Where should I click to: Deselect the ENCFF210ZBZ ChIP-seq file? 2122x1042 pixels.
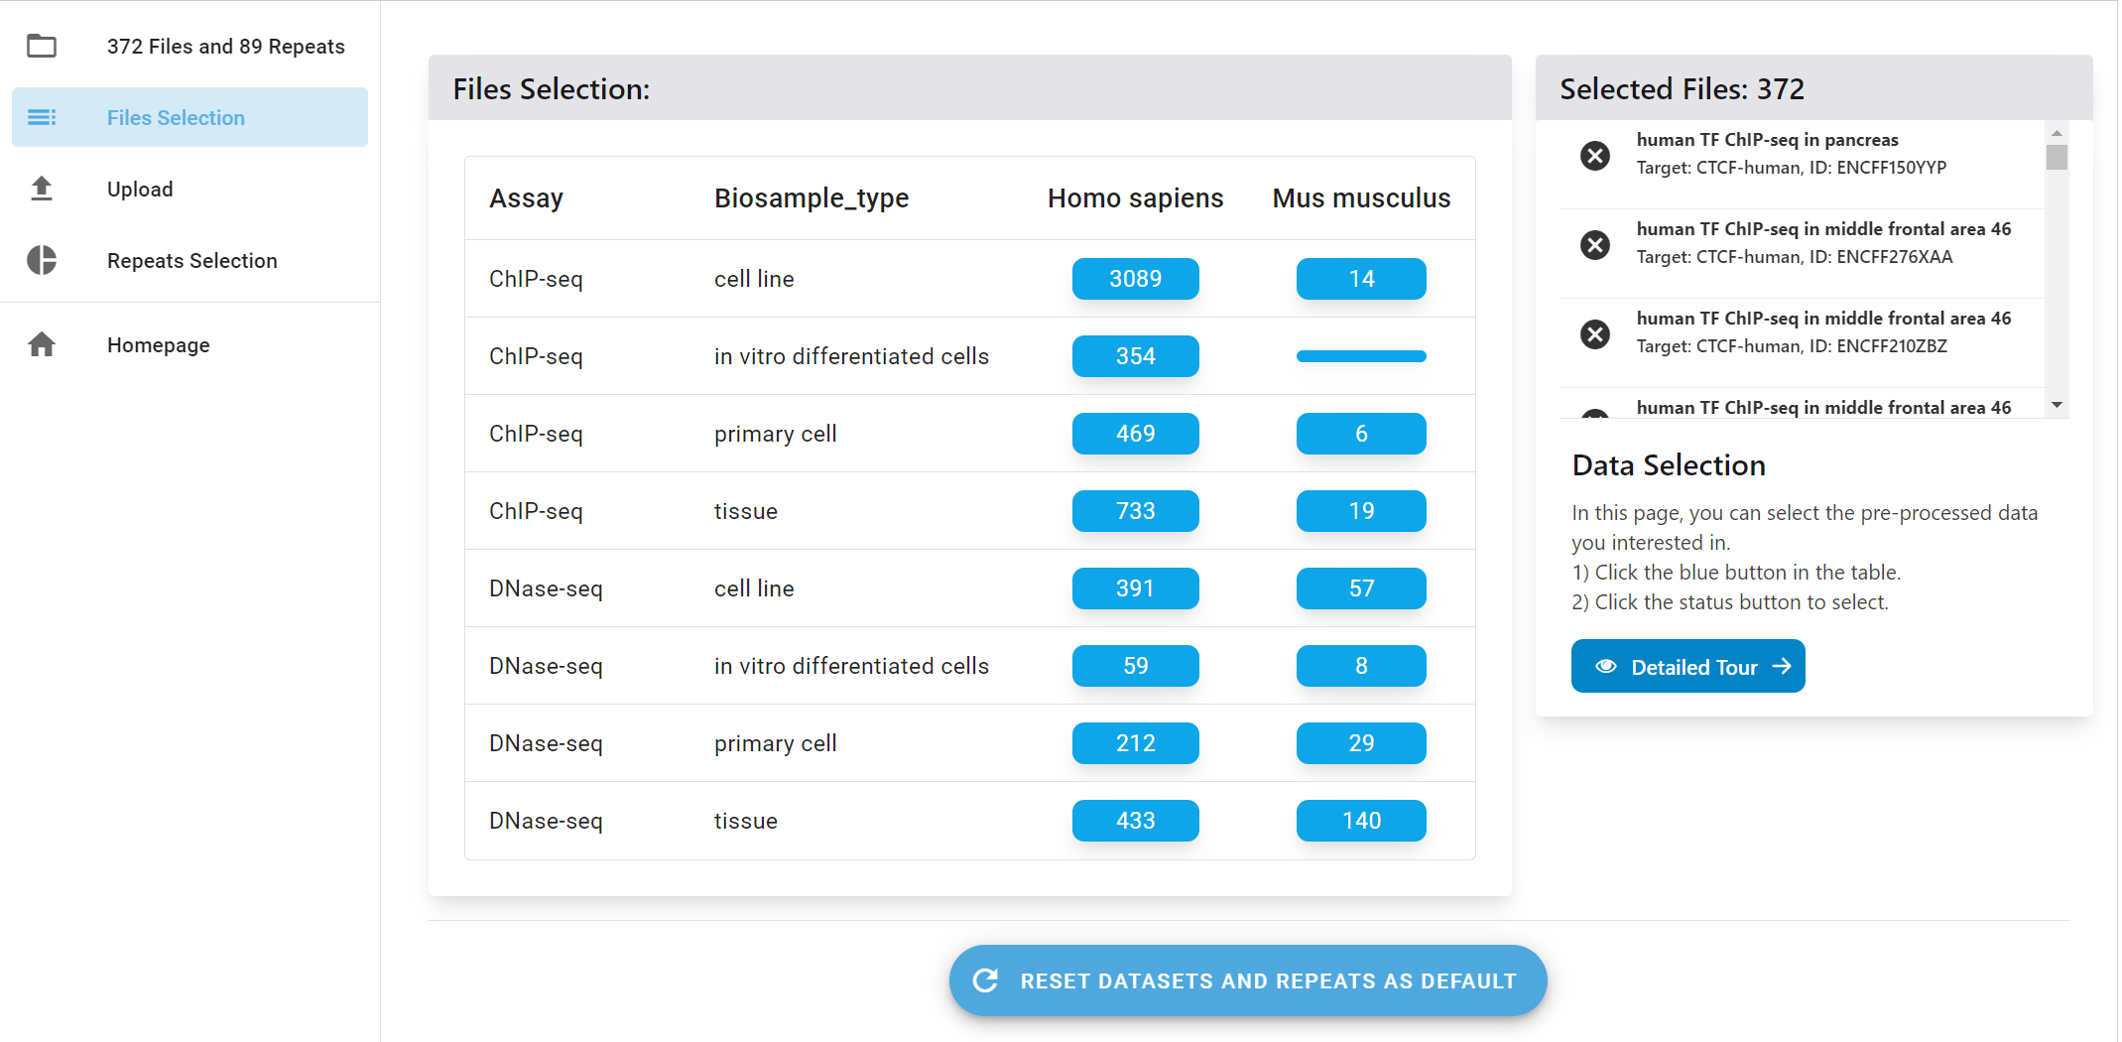pos(1594,333)
